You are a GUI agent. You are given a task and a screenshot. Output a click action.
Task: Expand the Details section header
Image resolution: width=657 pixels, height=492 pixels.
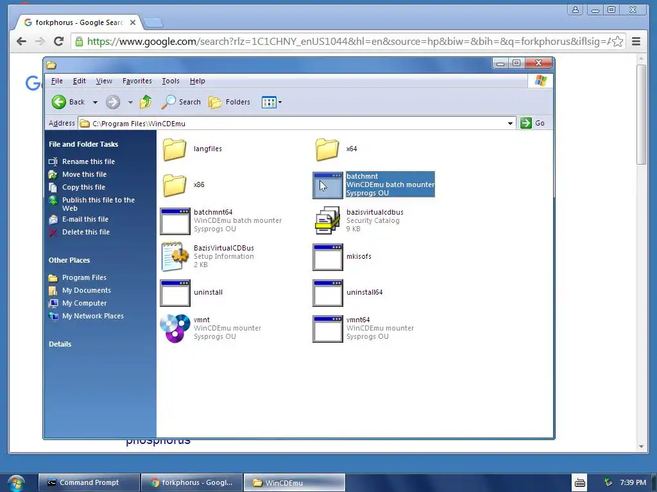[x=60, y=344]
